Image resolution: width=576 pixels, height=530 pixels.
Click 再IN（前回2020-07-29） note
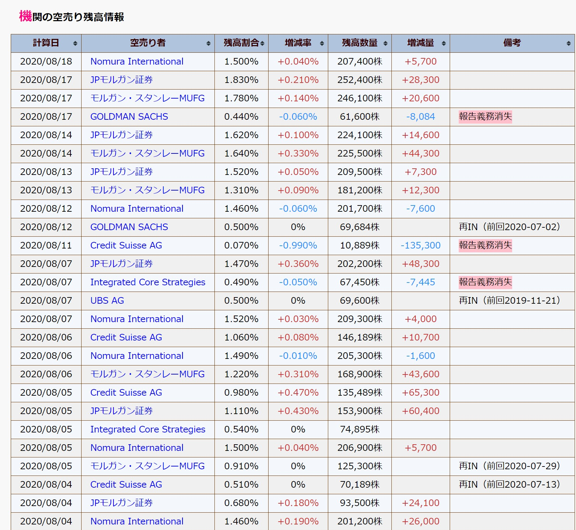click(x=509, y=466)
